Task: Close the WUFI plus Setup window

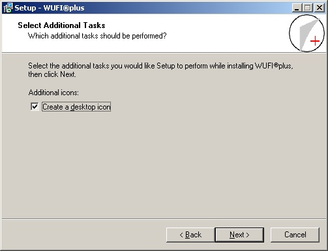Action: [320, 8]
